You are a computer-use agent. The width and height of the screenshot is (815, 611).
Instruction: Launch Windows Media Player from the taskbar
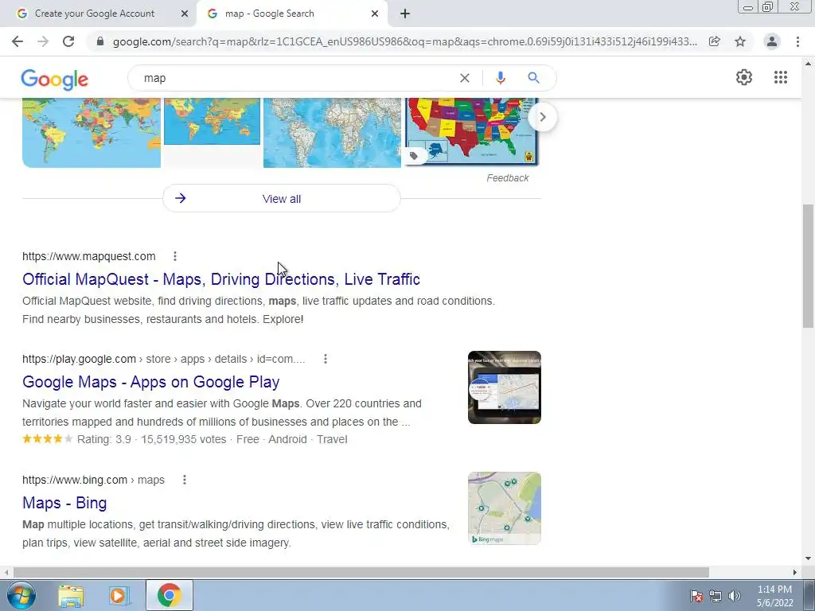tap(119, 596)
